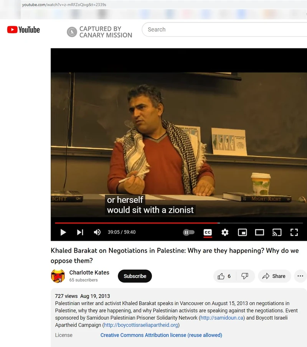Viewport: 307px width, 347px height.
Task: Switch to theater mode
Action: point(259,232)
